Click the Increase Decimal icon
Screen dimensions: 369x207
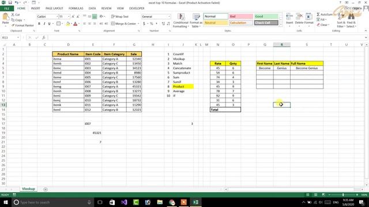click(x=163, y=24)
